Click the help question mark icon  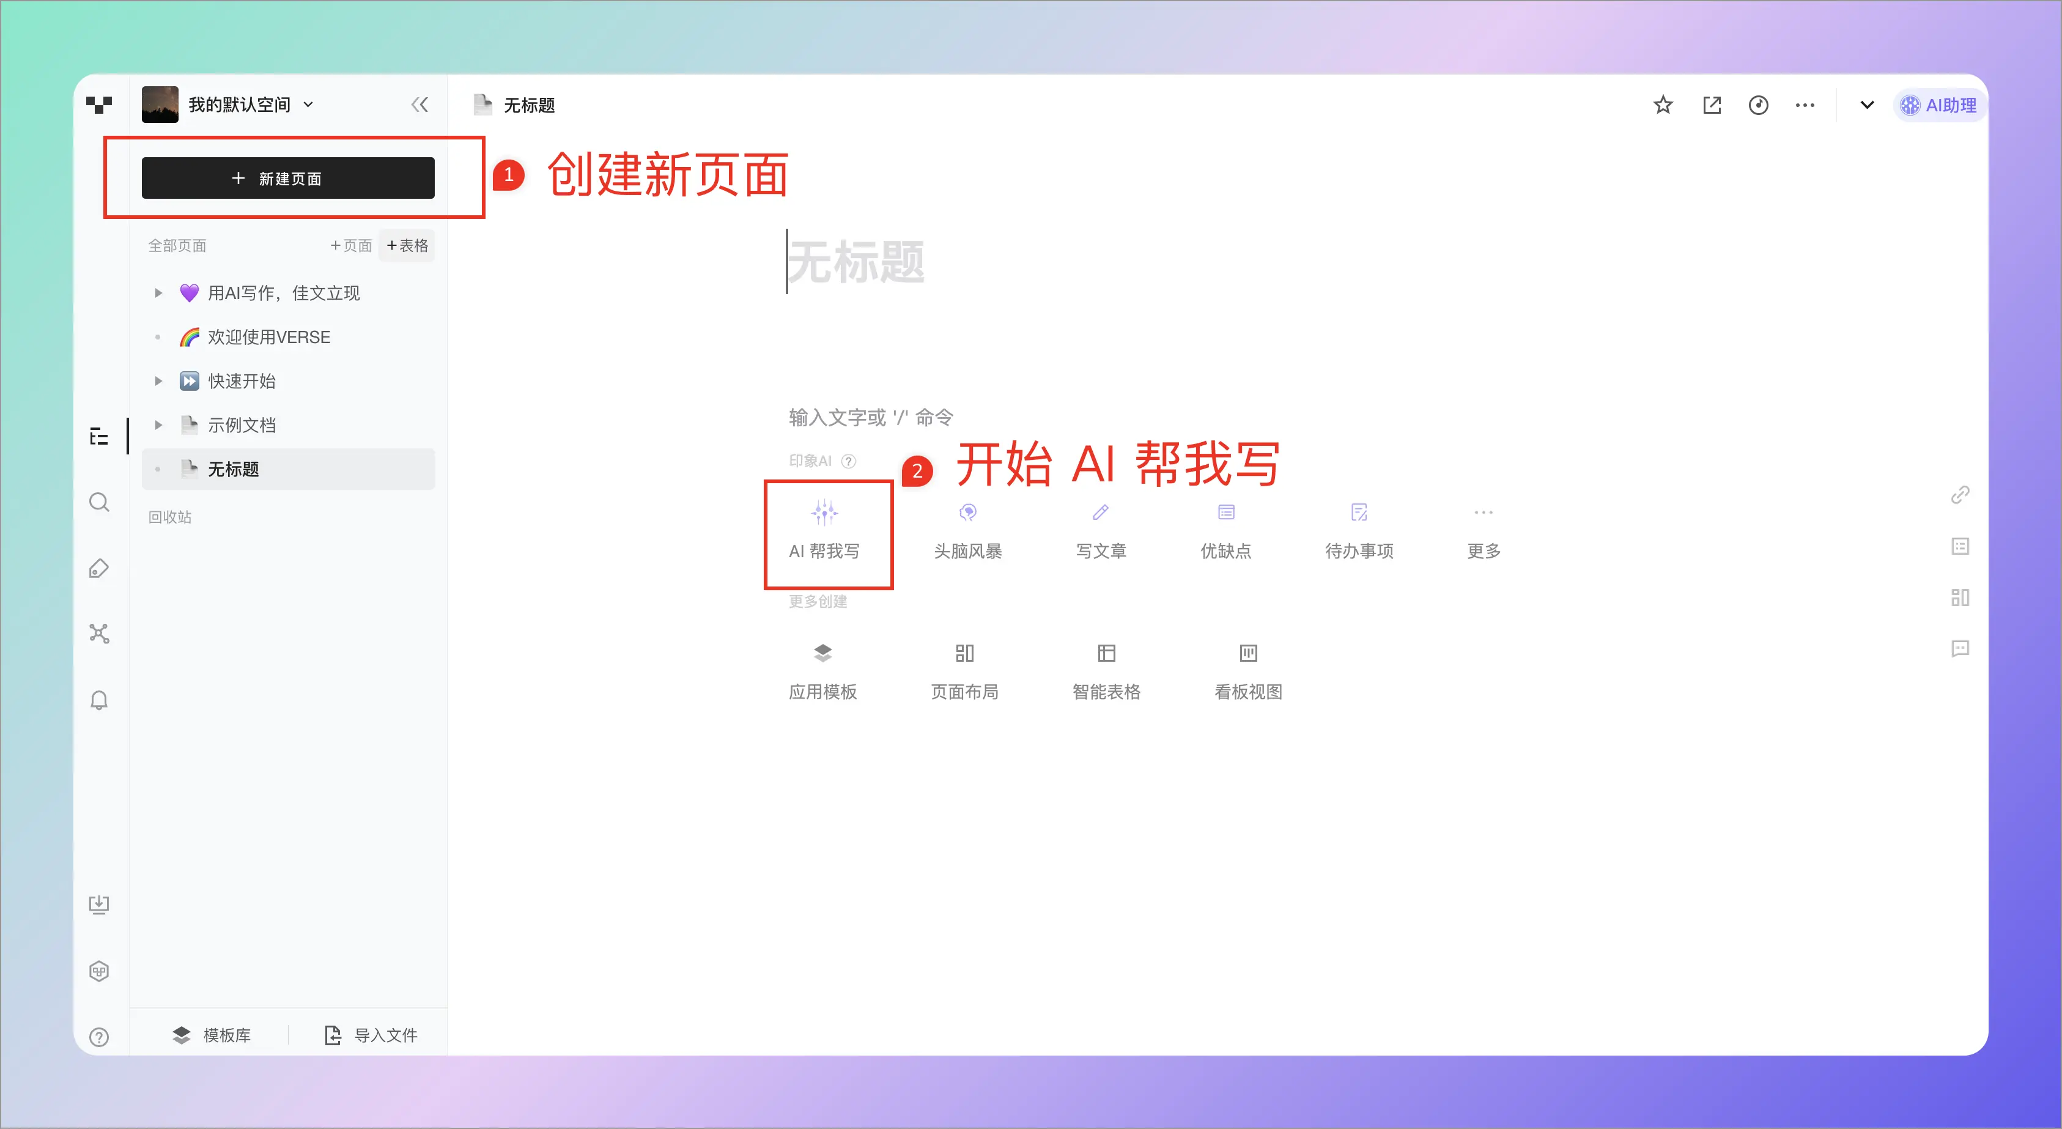[x=99, y=1037]
